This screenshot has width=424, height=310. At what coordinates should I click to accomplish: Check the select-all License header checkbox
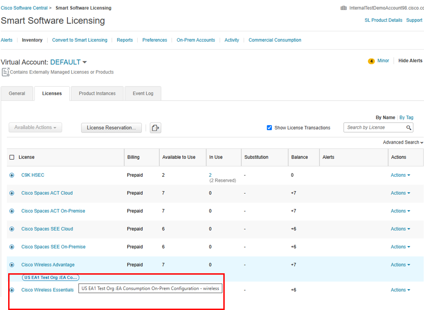[12, 157]
